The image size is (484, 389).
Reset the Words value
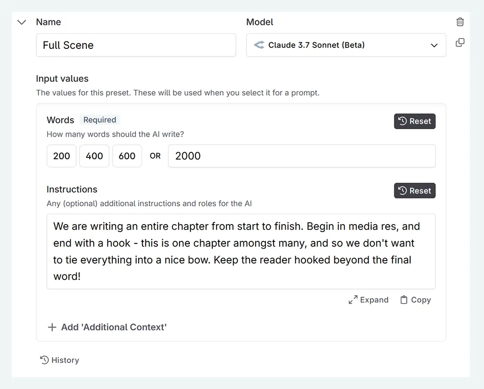tap(414, 121)
